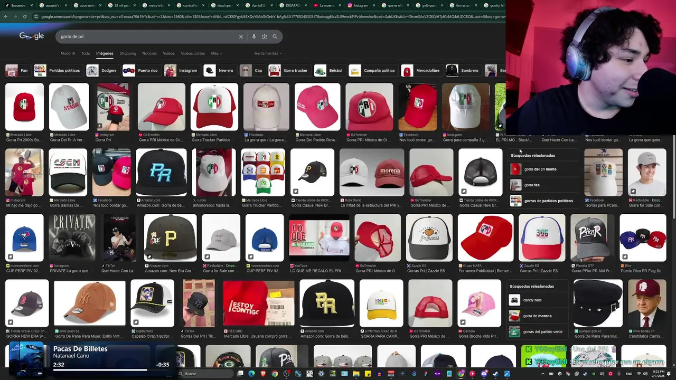Switch to the Shopping tab

click(128, 53)
